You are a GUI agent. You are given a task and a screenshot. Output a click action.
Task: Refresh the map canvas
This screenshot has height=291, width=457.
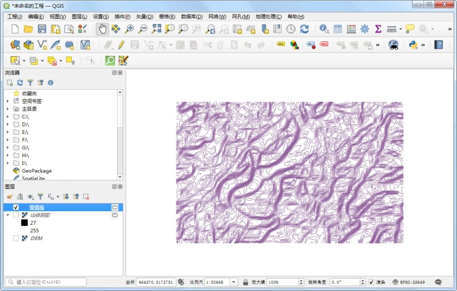tap(304, 29)
